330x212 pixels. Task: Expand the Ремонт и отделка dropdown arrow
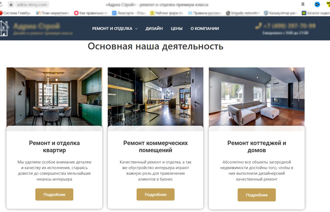(136, 29)
